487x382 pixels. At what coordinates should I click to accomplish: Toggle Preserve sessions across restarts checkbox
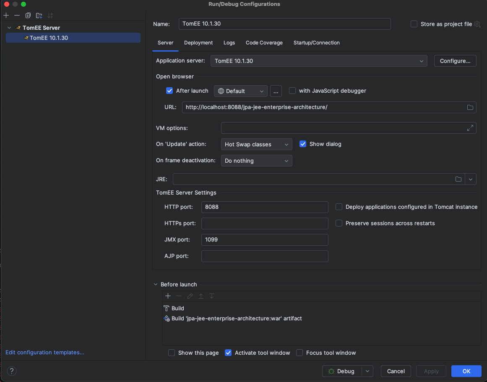coord(339,223)
